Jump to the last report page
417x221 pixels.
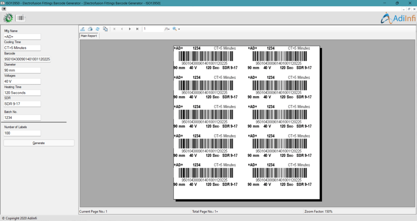tap(137, 29)
